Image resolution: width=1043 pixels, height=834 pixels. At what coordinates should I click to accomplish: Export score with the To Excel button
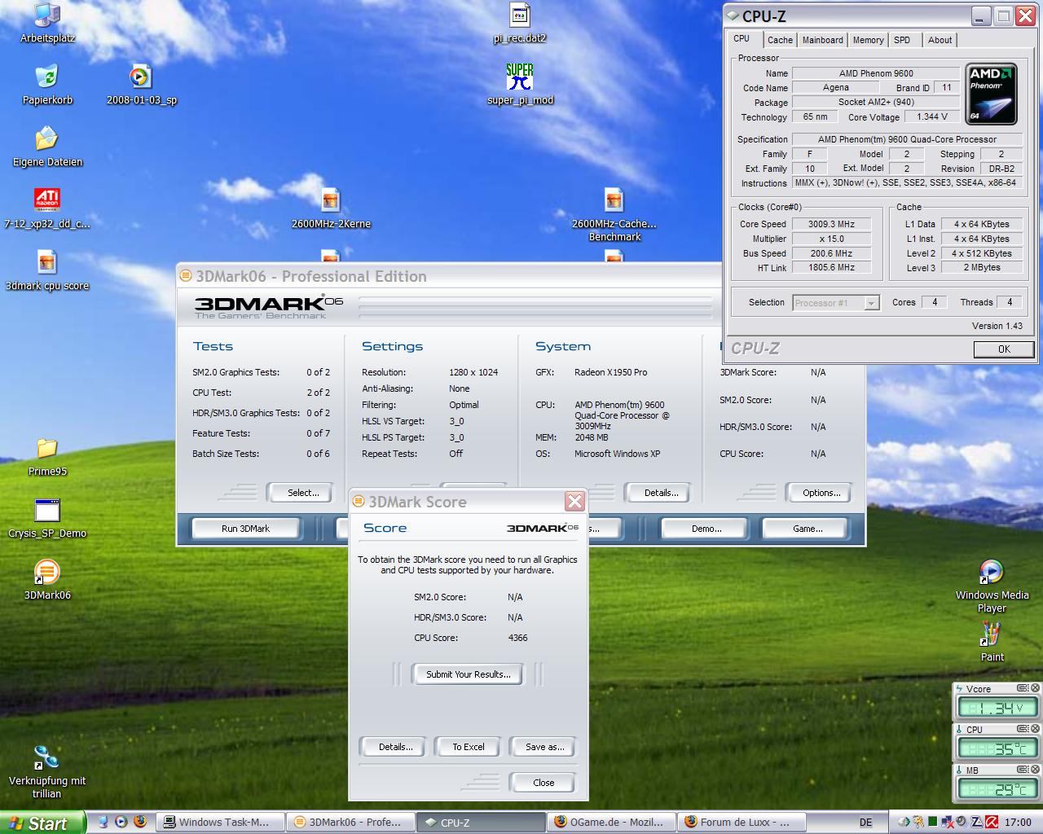(x=469, y=747)
